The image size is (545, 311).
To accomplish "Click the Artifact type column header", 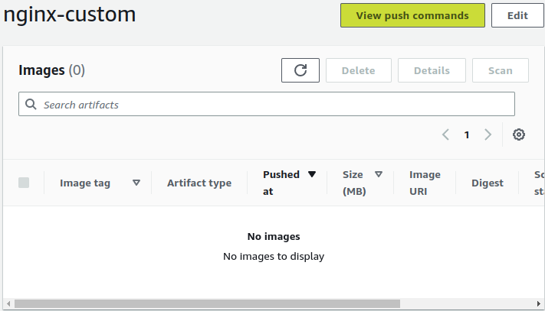I will [x=199, y=183].
